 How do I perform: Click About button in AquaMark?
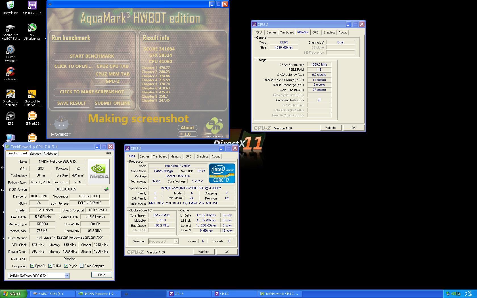[x=187, y=128]
